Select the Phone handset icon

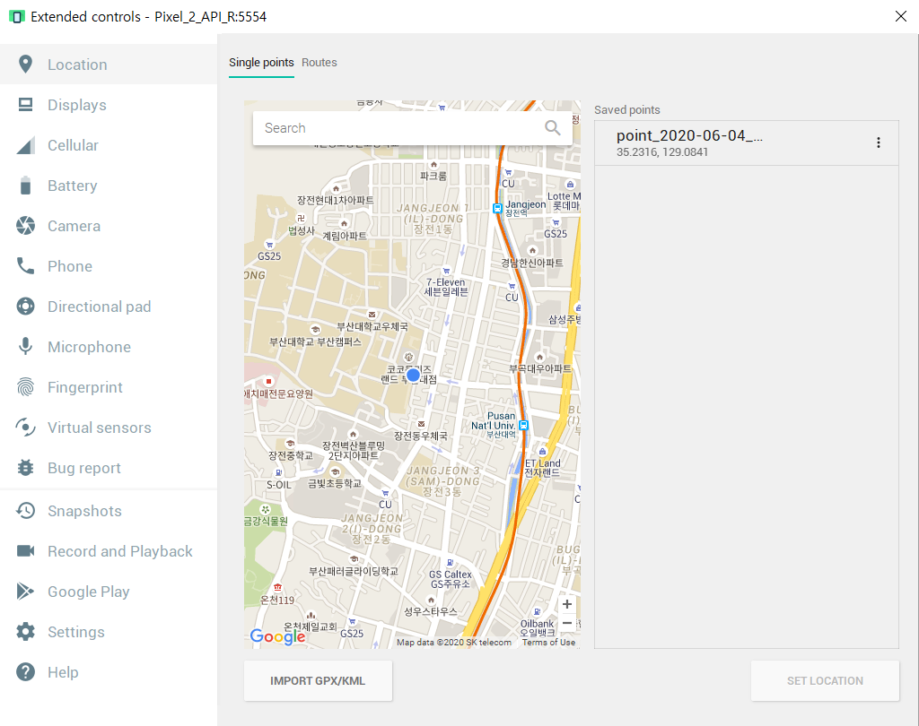coord(25,266)
